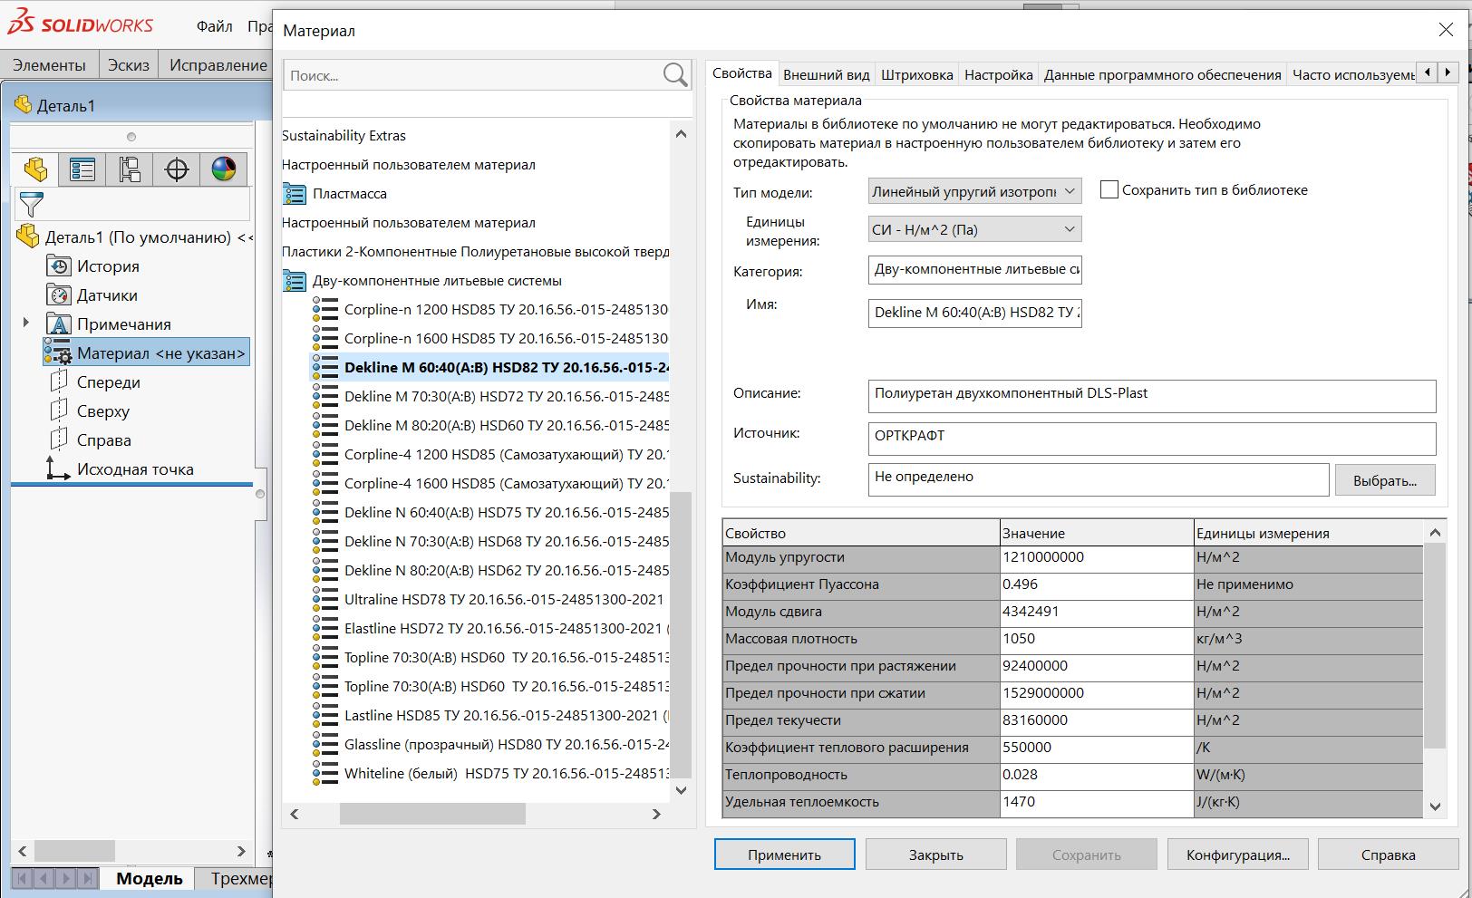
Task: Click material list horizontal scroll-right arrow
Action: pos(656,815)
